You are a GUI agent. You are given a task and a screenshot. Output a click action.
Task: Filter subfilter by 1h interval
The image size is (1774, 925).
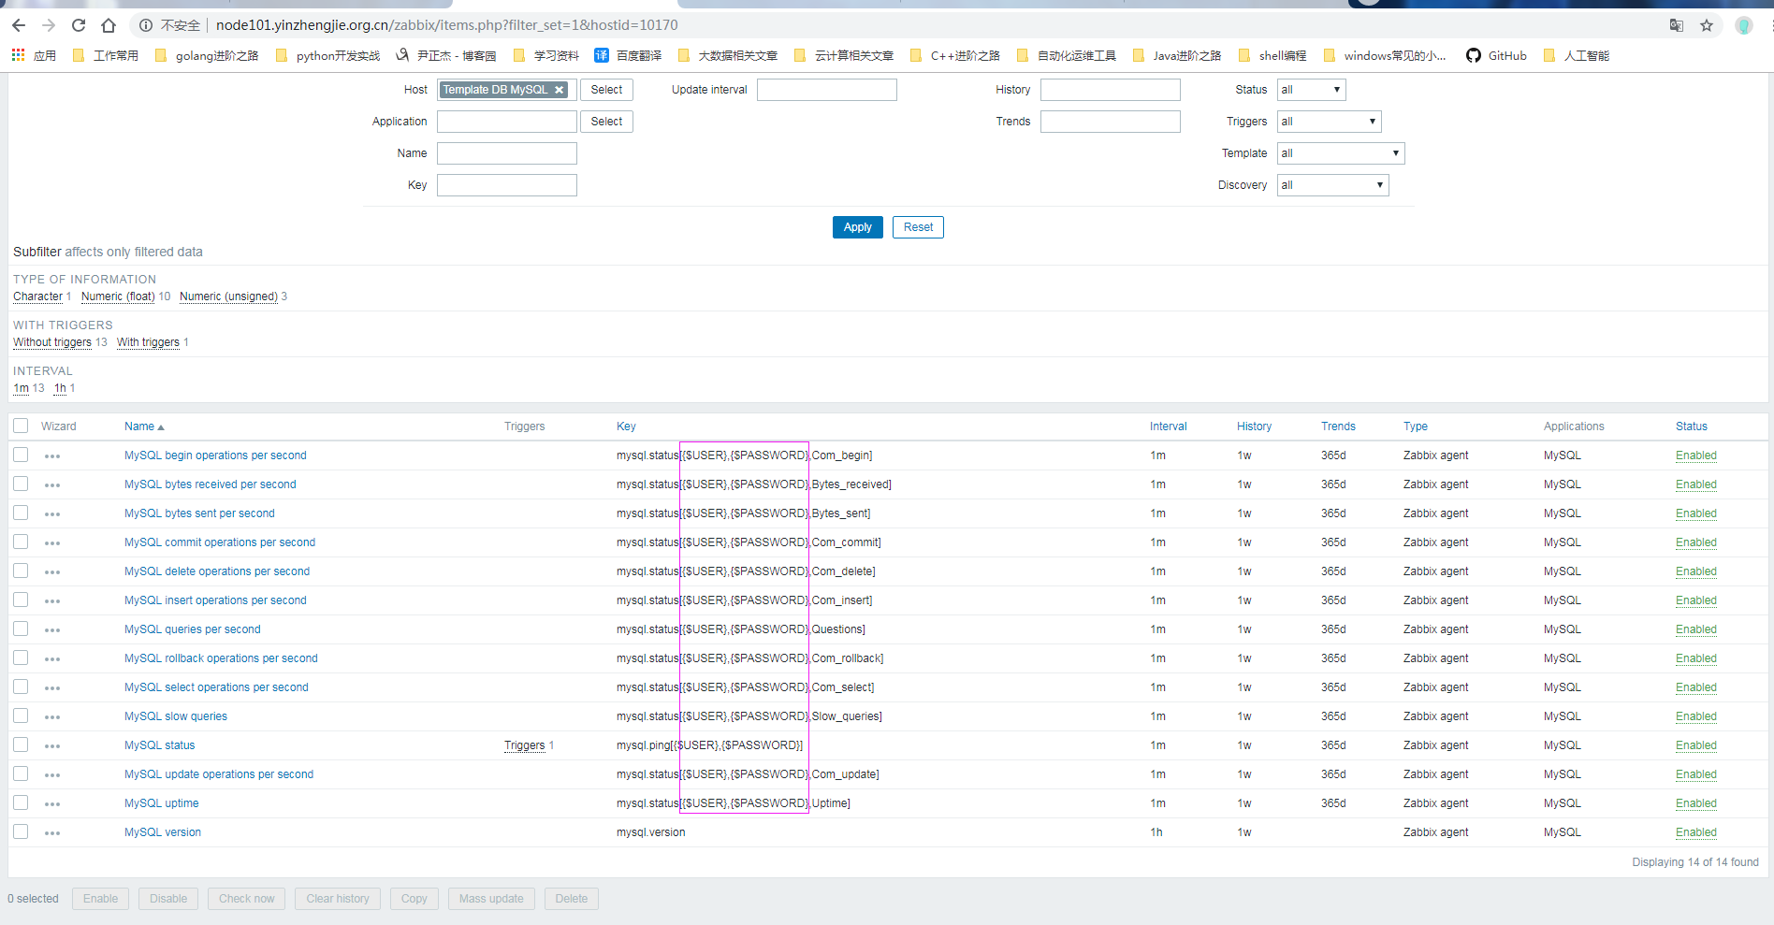60,388
